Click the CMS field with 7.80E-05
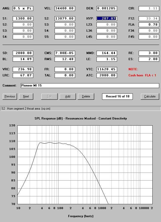Screen dimensions: 161x222 coord(65,53)
